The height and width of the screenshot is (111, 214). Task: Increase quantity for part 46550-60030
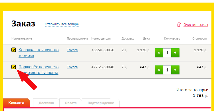click(175, 53)
